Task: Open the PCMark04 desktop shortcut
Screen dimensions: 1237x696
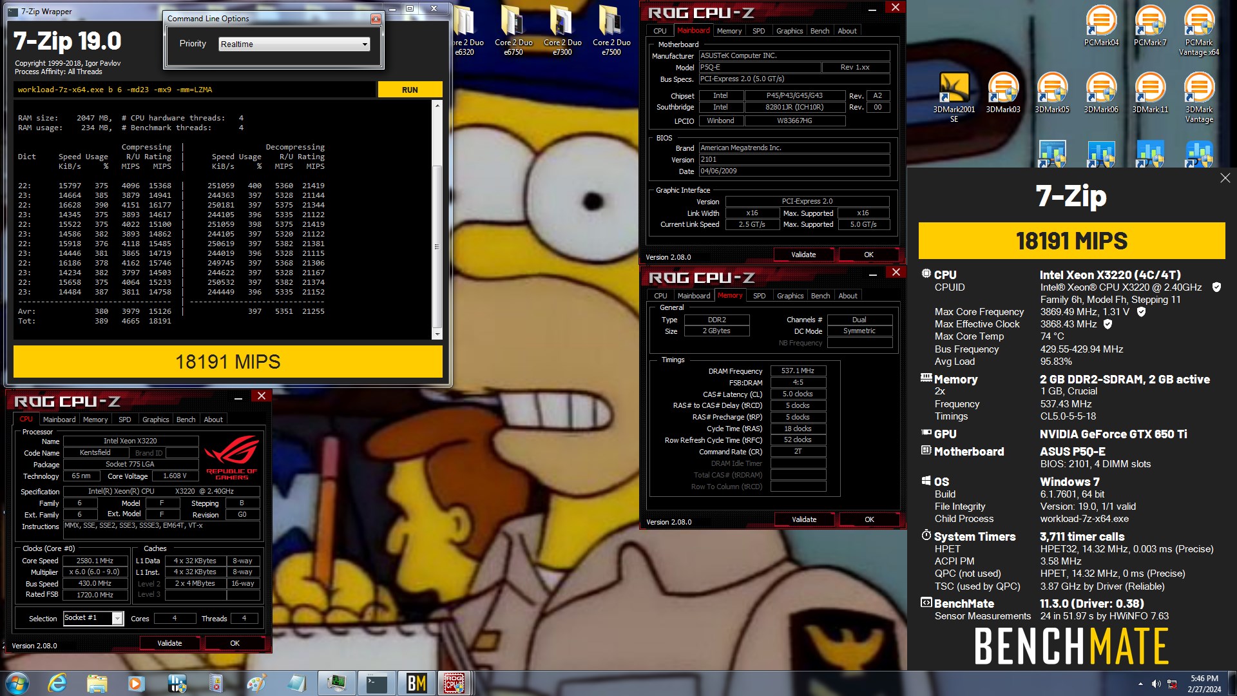Action: click(x=1101, y=26)
